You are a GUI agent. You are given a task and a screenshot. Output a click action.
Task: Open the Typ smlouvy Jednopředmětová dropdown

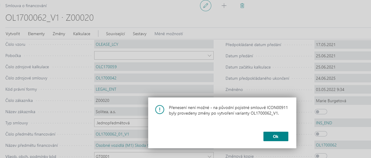click(118, 123)
